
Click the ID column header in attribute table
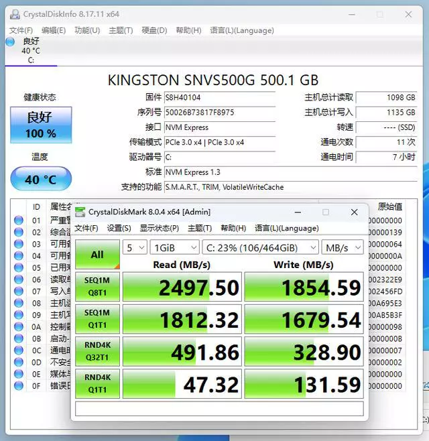point(36,207)
